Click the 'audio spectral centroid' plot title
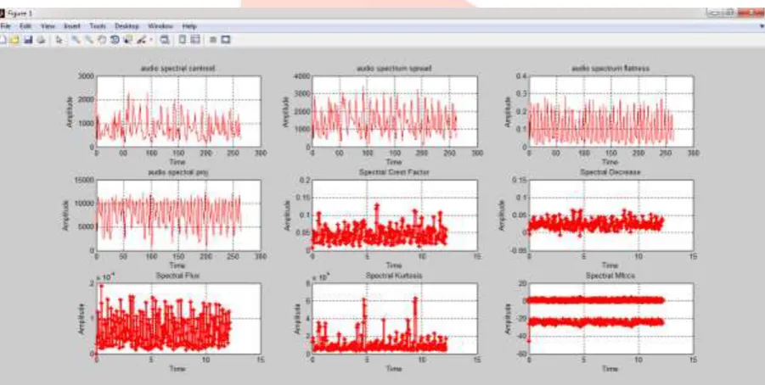The height and width of the screenshot is (385, 765). 177,69
